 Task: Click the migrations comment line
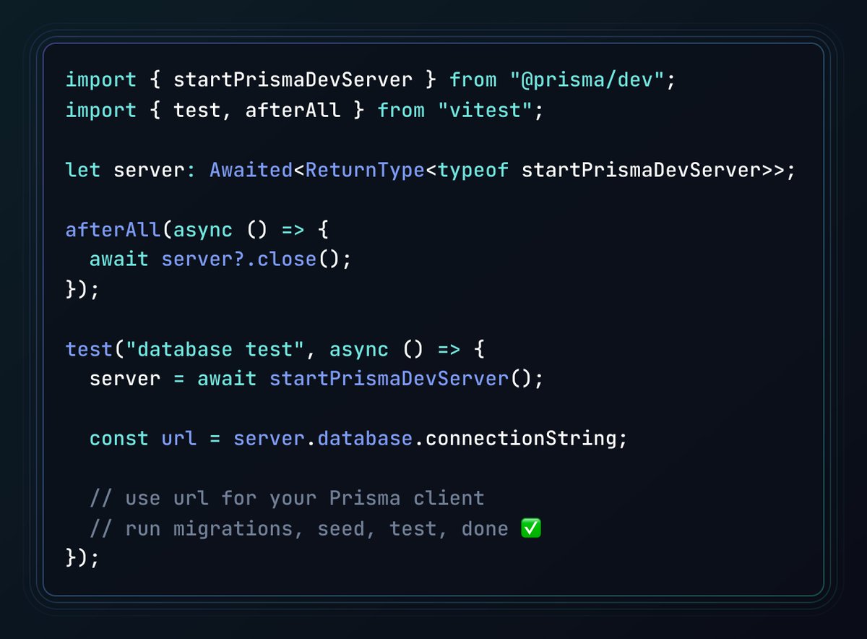tap(289, 528)
